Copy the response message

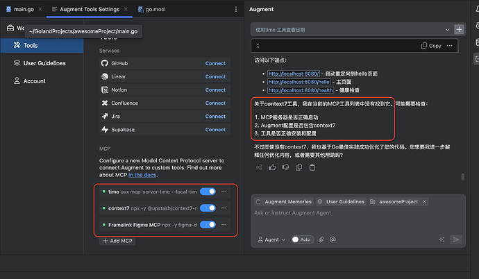(x=299, y=167)
